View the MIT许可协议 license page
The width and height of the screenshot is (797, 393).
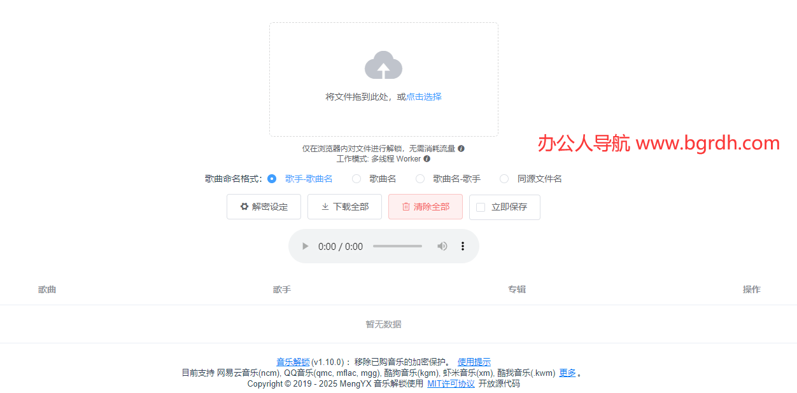tap(450, 384)
